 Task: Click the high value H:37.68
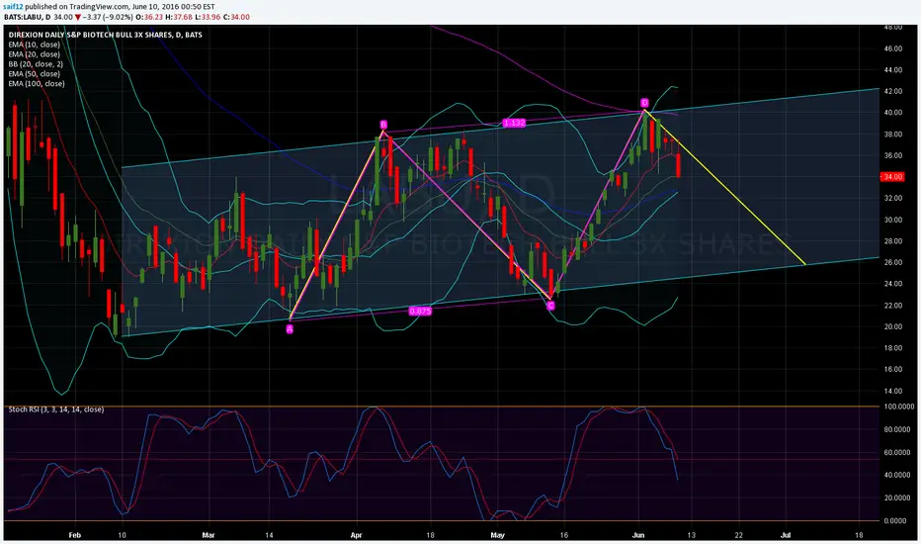point(179,17)
